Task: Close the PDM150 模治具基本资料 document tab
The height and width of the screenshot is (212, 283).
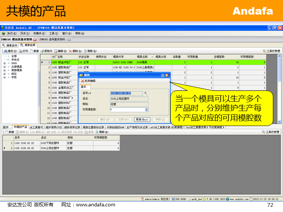Action: (35, 39)
